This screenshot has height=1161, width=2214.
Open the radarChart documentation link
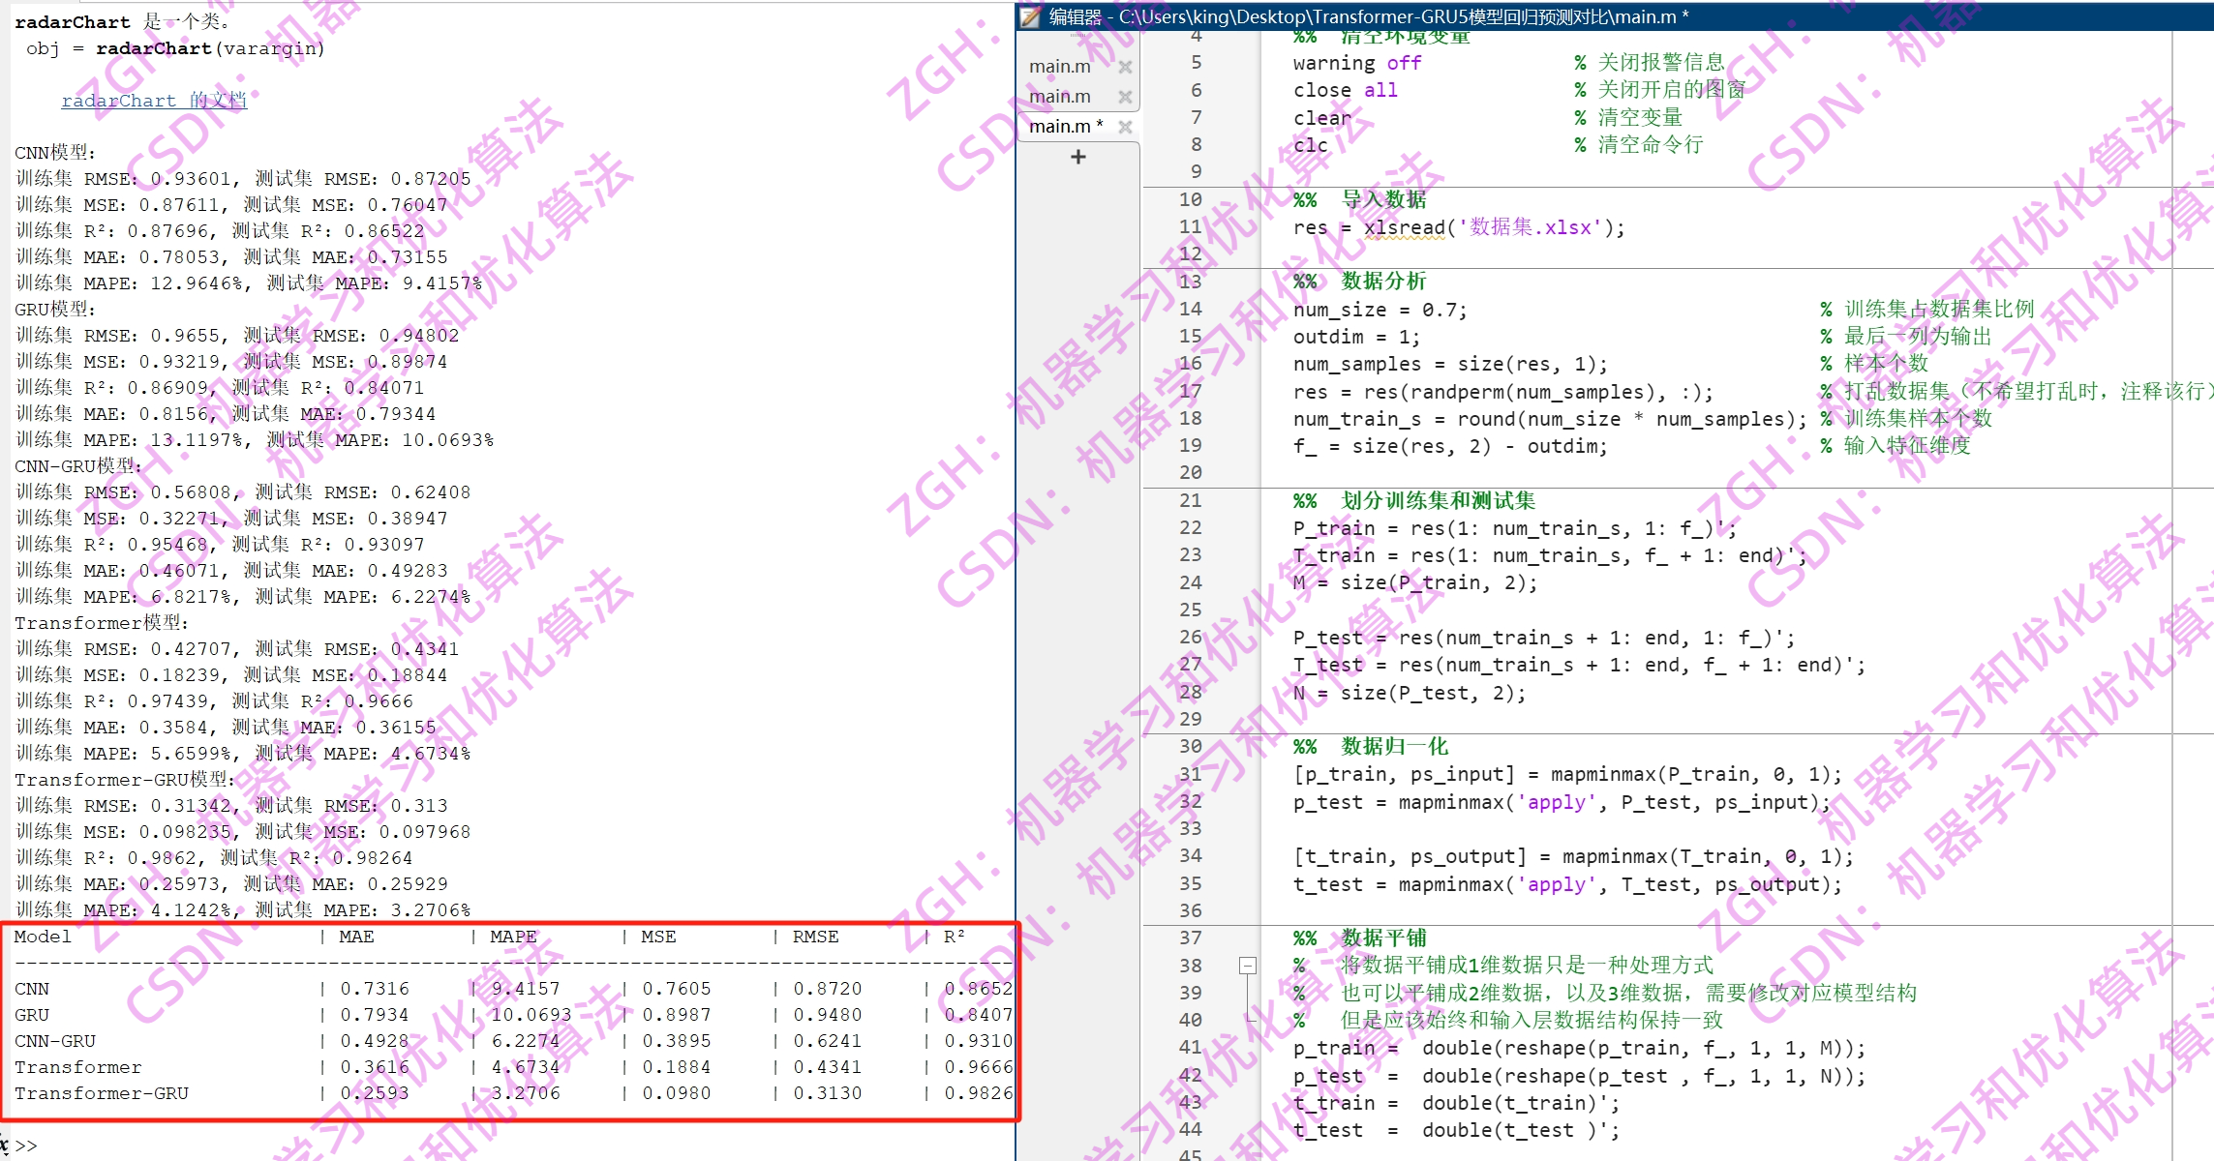click(x=154, y=101)
